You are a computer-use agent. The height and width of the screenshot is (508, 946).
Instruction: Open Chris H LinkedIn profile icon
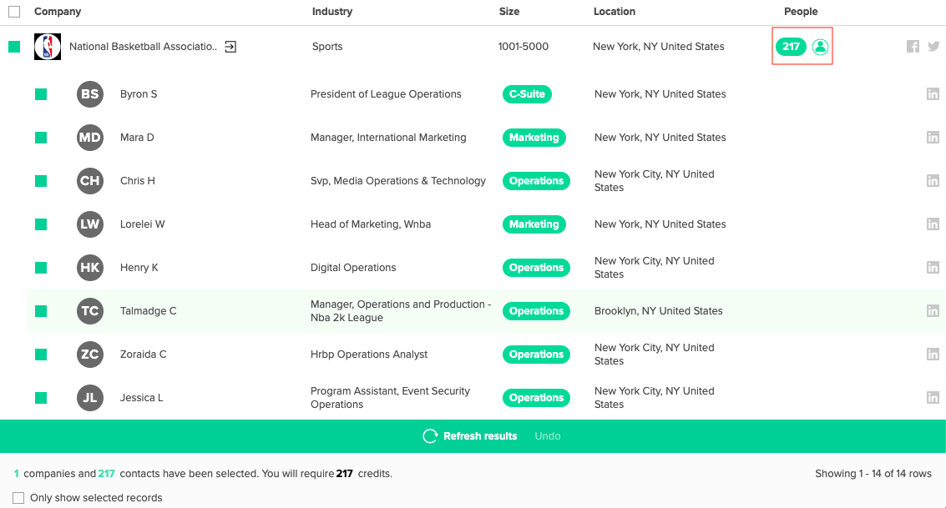tap(933, 181)
